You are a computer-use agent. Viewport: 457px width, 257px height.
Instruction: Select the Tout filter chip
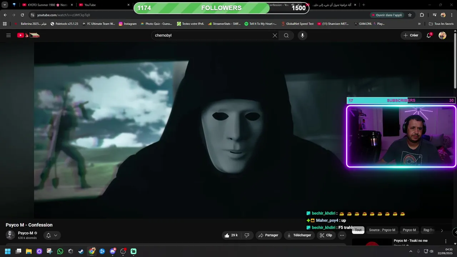pyautogui.click(x=358, y=230)
